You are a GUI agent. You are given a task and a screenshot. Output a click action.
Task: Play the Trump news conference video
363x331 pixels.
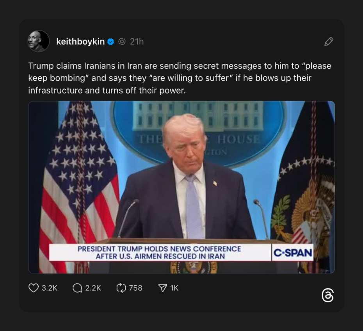tap(181, 187)
